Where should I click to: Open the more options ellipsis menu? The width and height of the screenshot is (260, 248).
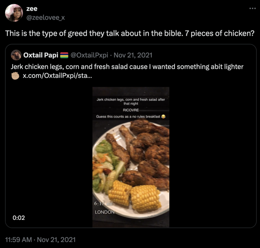point(252,8)
